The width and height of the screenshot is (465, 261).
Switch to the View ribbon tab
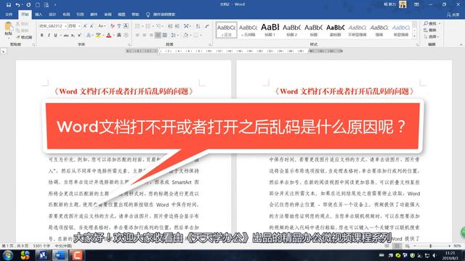pyautogui.click(x=121, y=14)
